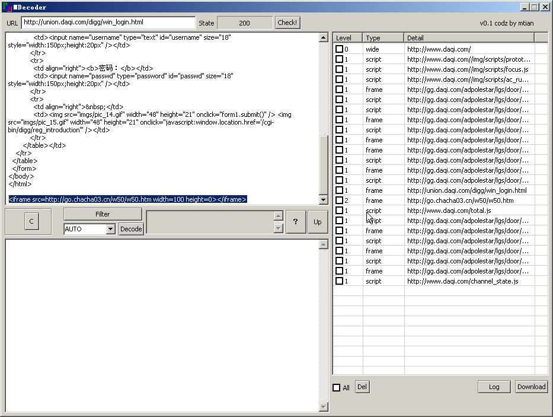
Task: Click into the URL input field
Action: [x=108, y=23]
